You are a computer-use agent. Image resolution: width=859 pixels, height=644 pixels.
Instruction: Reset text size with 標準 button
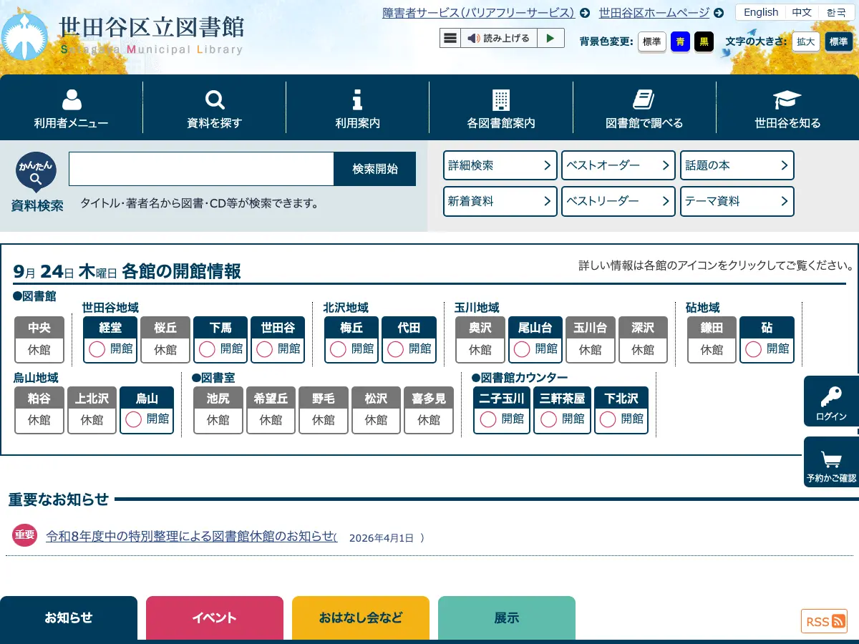point(839,42)
